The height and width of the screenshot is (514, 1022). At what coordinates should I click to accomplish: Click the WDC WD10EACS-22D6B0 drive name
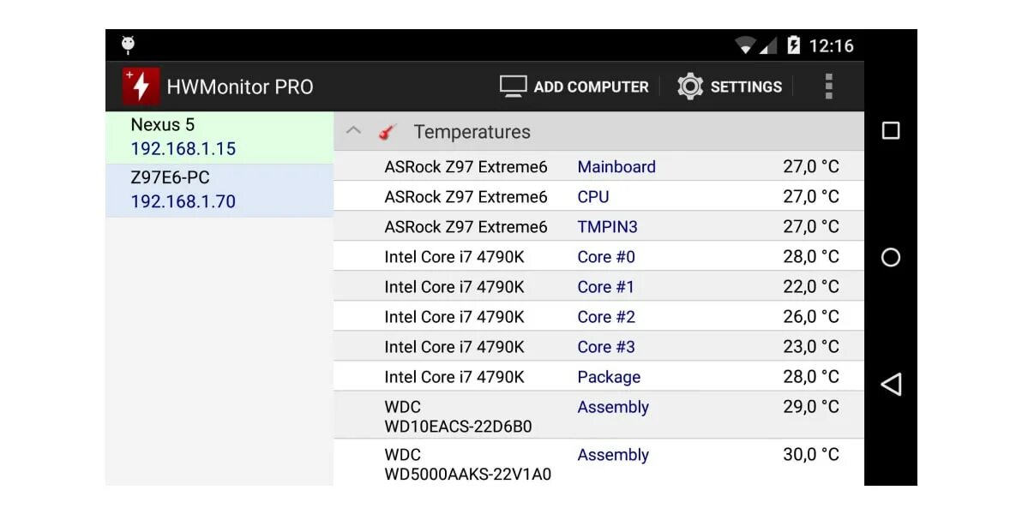tap(458, 416)
